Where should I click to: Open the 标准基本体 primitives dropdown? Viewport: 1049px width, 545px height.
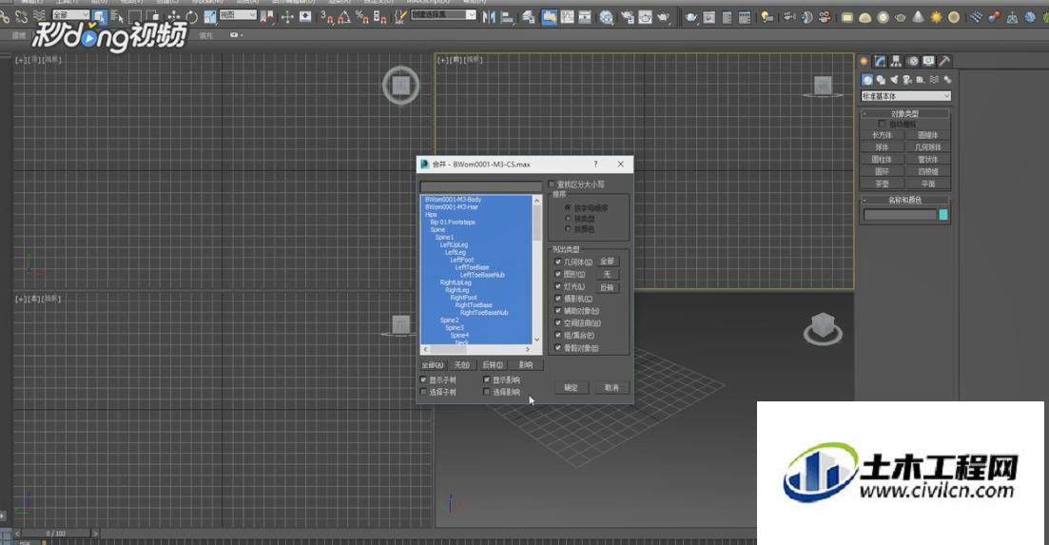(x=905, y=96)
